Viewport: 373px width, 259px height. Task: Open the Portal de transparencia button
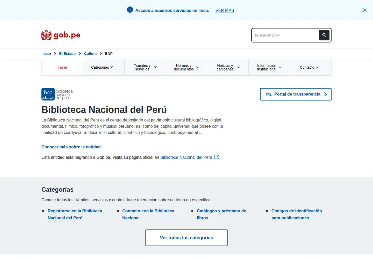point(296,94)
